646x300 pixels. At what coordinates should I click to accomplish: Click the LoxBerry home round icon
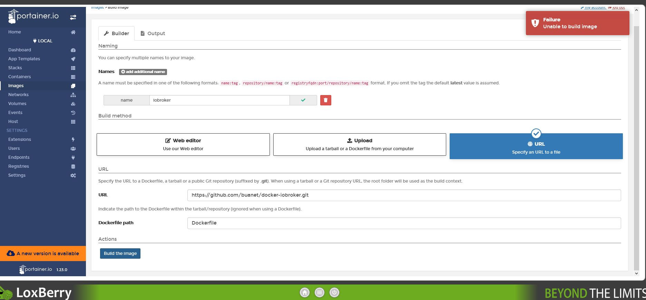click(x=305, y=292)
